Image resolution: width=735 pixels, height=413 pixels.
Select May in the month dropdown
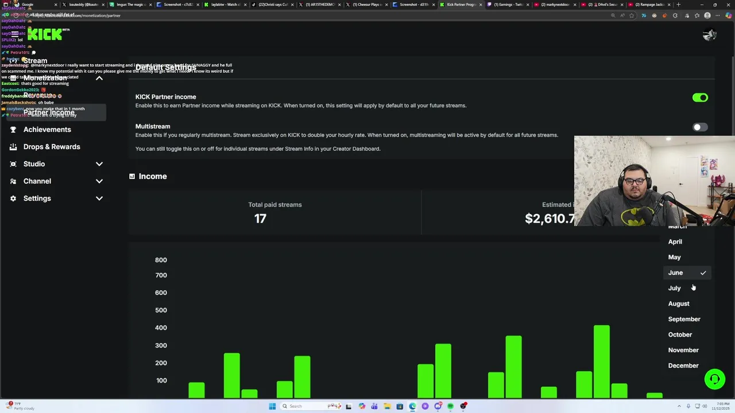coord(687,257)
